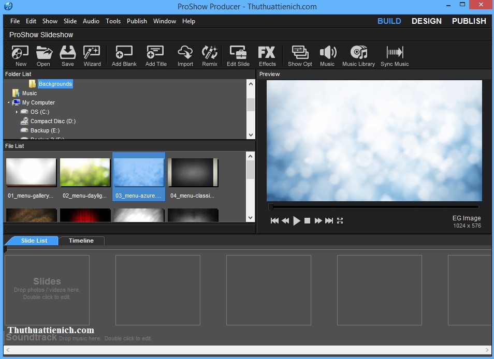Select the 02_menu-daylight thumbnail
The width and height of the screenshot is (494, 359).
pyautogui.click(x=85, y=173)
